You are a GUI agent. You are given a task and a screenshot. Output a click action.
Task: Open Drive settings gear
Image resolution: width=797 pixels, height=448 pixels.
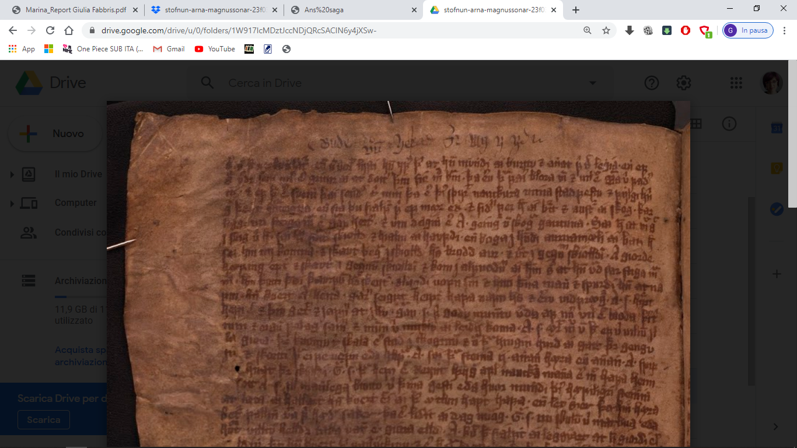[684, 83]
